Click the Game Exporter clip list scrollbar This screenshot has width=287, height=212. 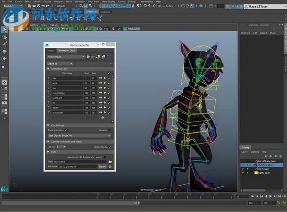[112, 99]
